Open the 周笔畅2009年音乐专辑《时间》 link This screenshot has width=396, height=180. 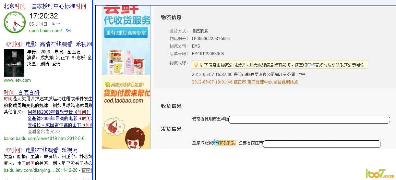pos(59,112)
